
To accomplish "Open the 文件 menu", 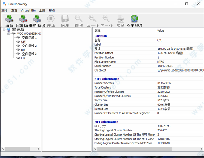I will click(x=4, y=11).
